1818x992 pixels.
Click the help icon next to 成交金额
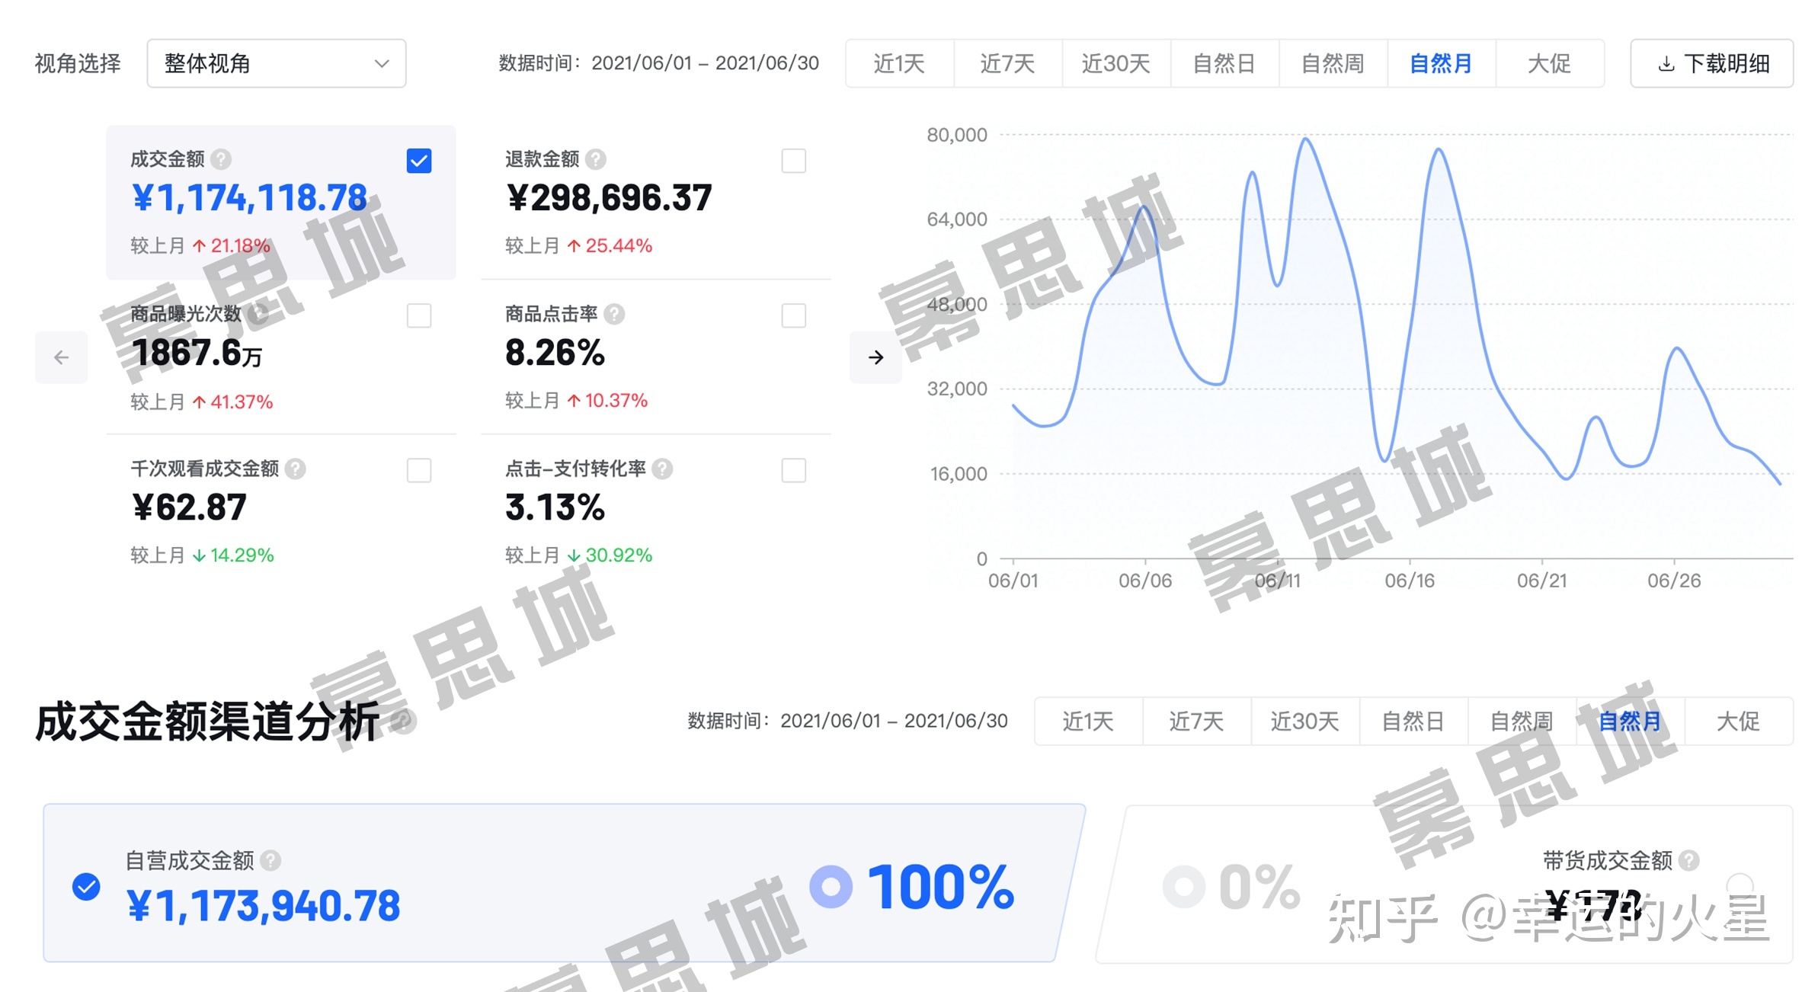pyautogui.click(x=220, y=160)
